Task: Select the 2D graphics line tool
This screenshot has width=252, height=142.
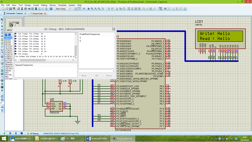Action: click(2, 67)
